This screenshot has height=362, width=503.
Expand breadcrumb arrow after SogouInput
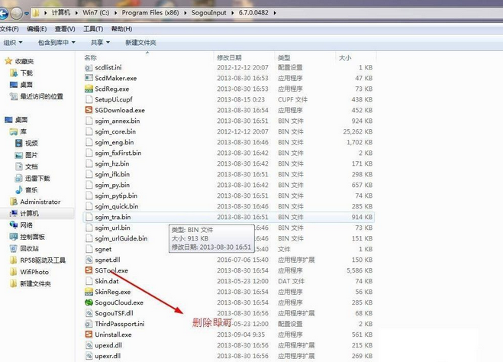pos(233,13)
